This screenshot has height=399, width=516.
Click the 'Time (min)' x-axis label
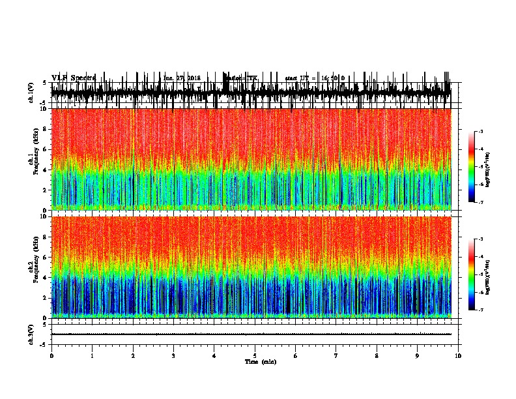261,362
